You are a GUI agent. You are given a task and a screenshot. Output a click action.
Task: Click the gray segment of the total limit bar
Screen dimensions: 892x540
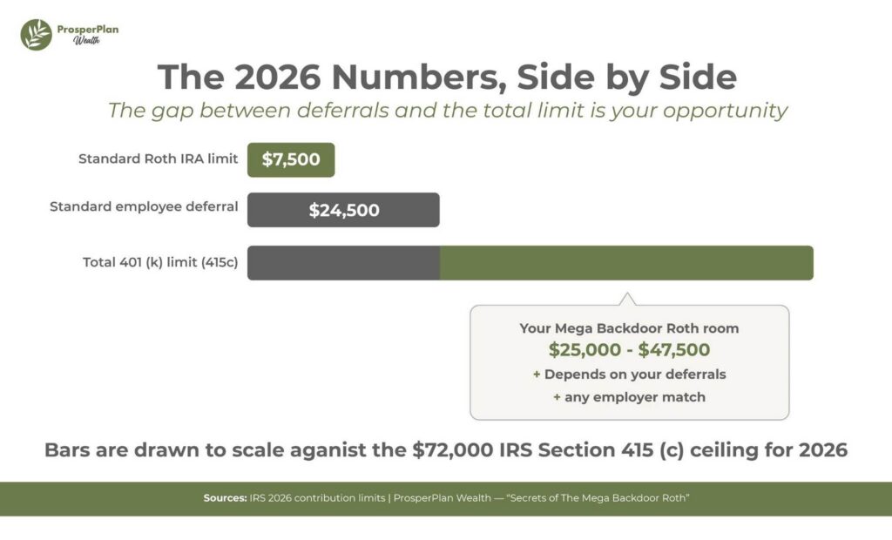(343, 263)
